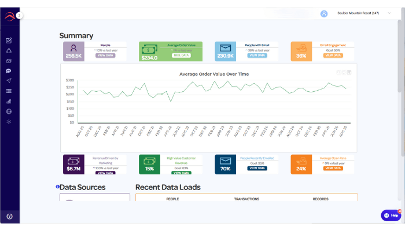View data for People with Email
405x231 pixels.
(257, 55)
